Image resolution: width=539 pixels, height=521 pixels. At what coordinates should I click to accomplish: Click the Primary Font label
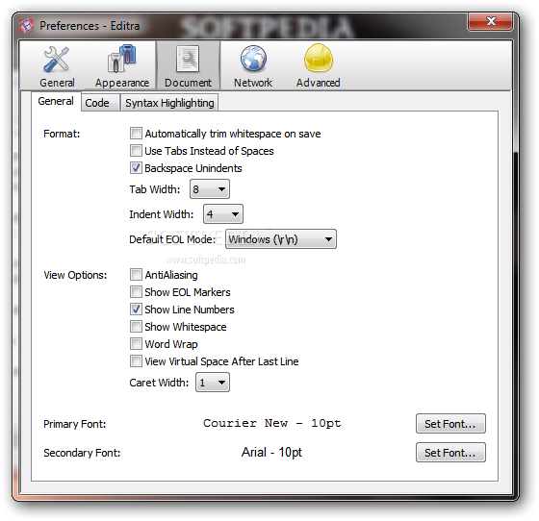pos(75,424)
